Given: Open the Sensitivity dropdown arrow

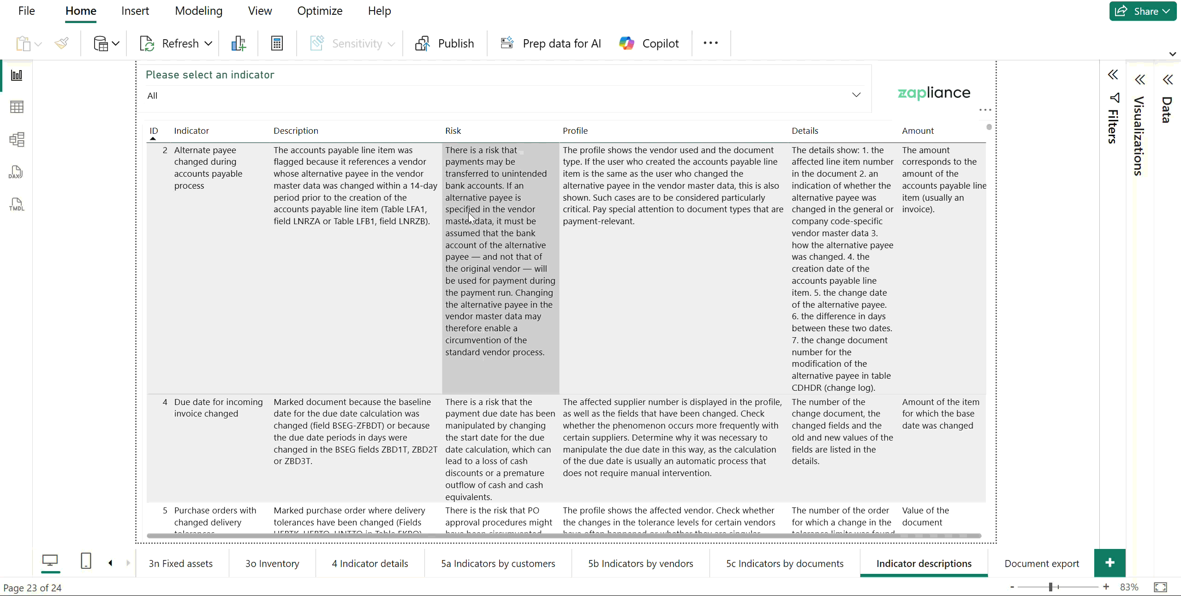Looking at the screenshot, I should pyautogui.click(x=392, y=44).
